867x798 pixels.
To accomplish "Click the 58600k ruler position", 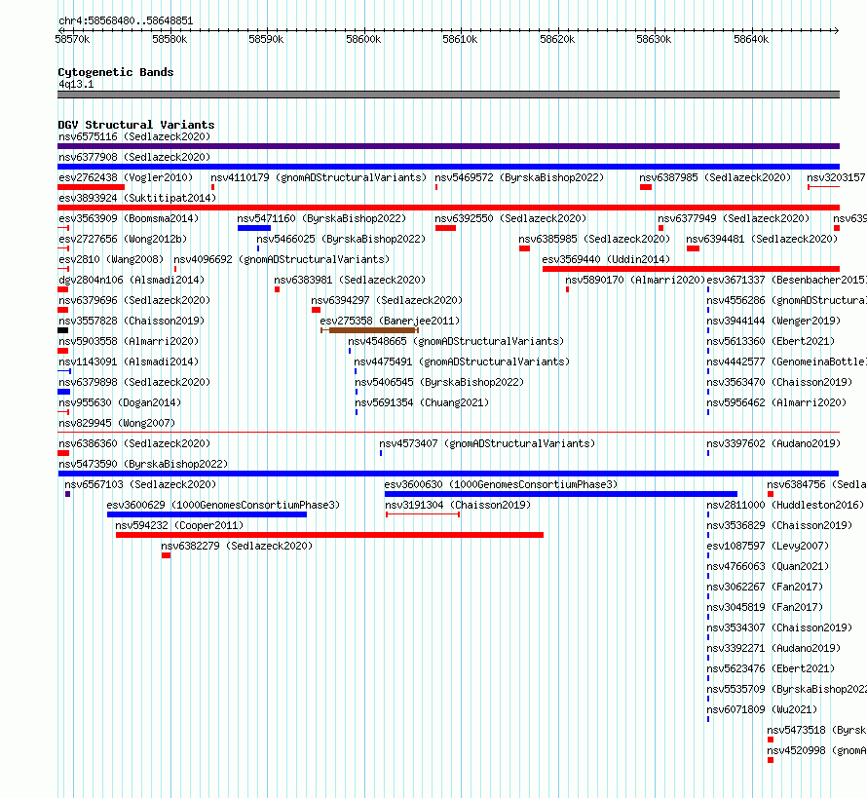I will pos(363,39).
